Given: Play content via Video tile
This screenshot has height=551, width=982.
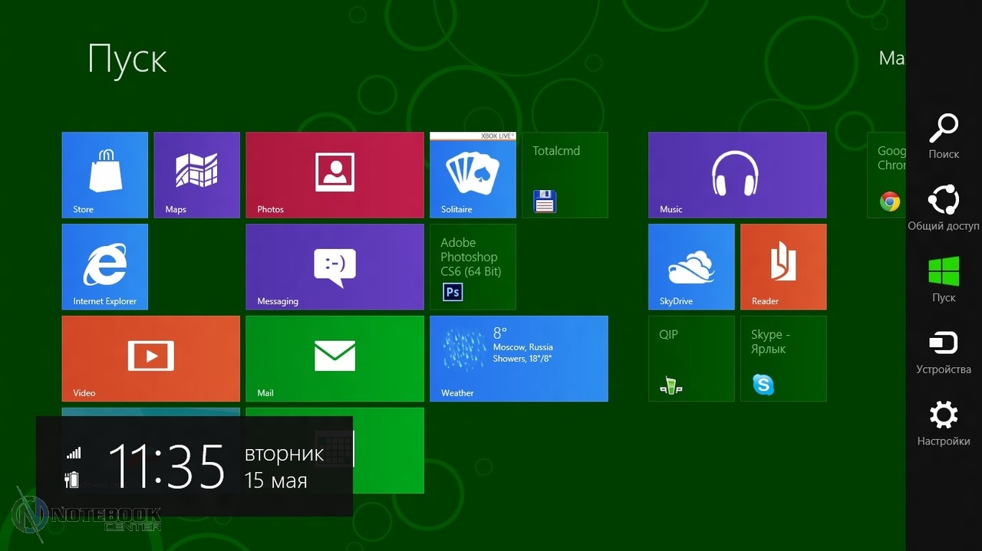Looking at the screenshot, I should (x=150, y=359).
